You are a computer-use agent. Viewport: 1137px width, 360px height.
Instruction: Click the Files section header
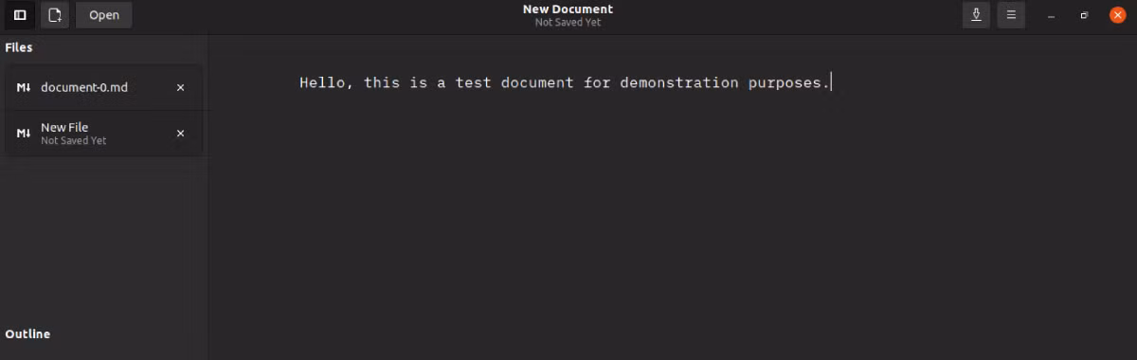click(x=19, y=46)
